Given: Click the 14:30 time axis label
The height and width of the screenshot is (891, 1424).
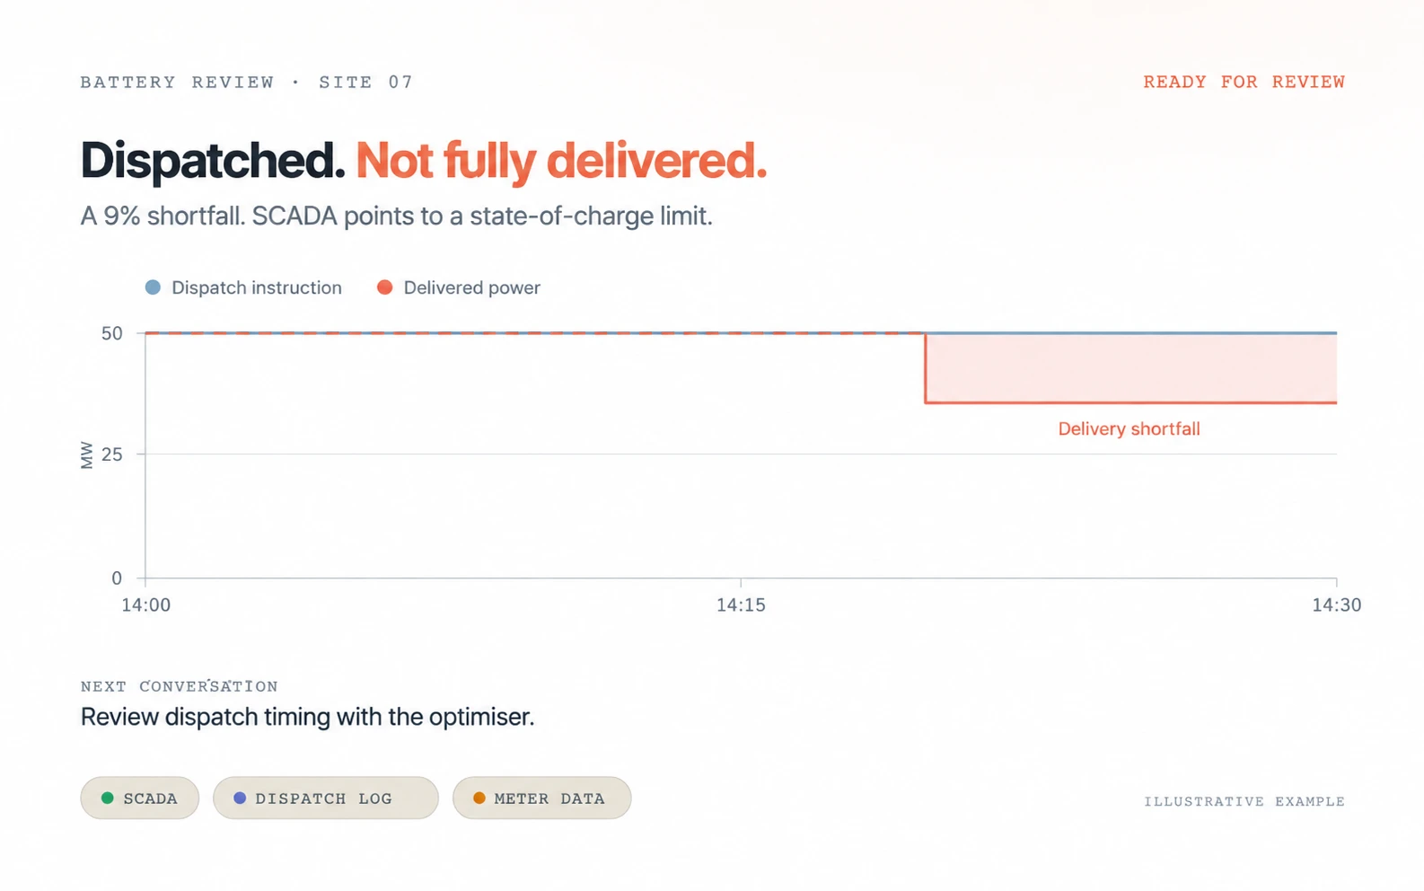Looking at the screenshot, I should 1336,604.
